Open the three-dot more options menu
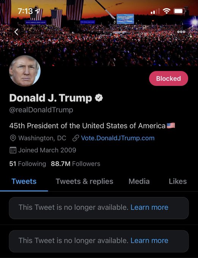 coord(181,32)
